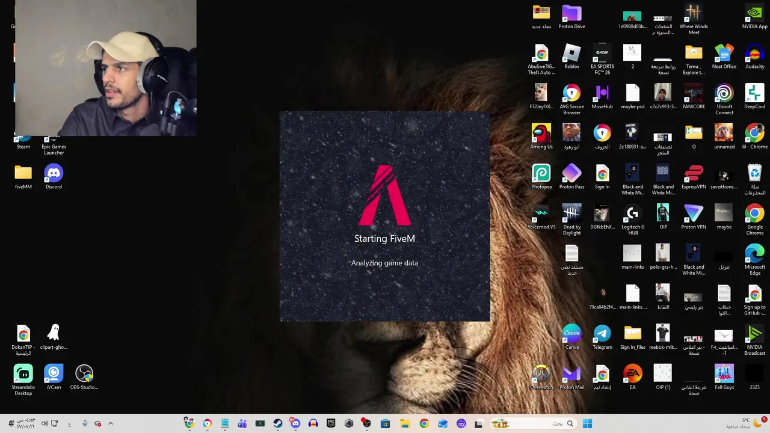Image resolution: width=770 pixels, height=433 pixels.
Task: Open EA SPORTS FC 26 shortcut
Action: click(x=602, y=60)
